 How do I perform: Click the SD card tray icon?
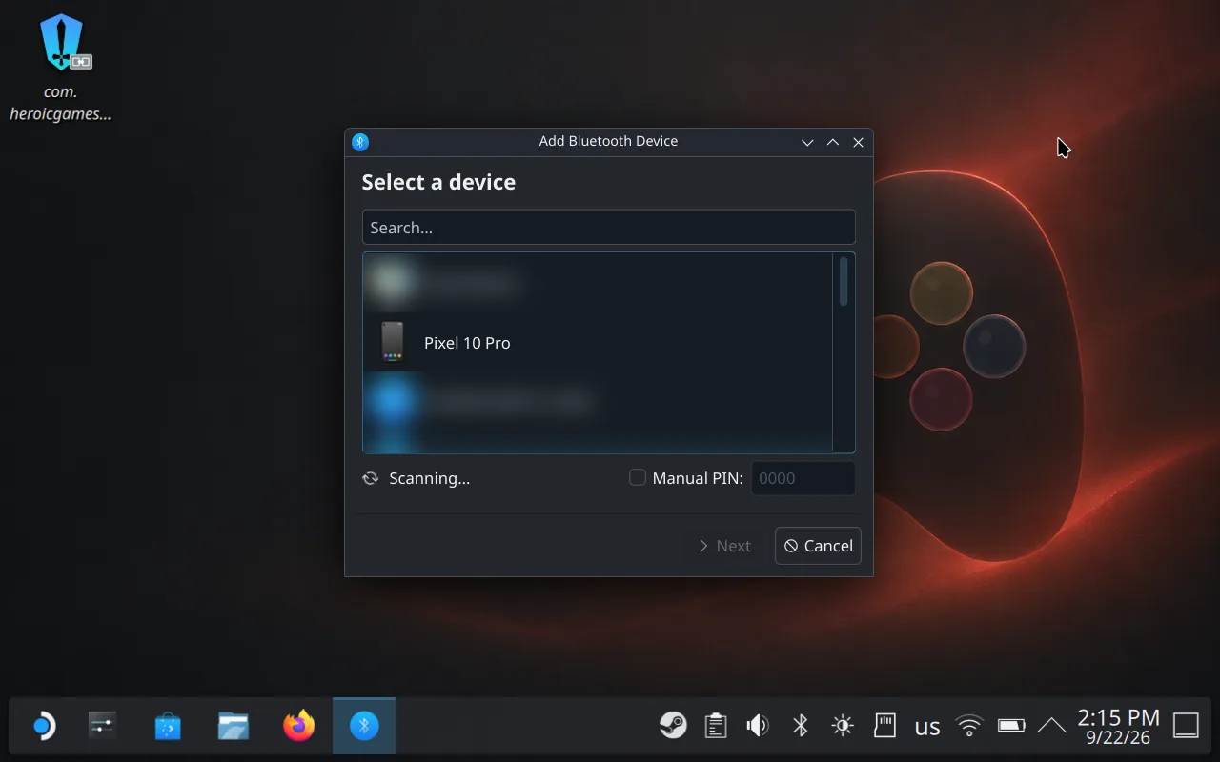pos(885,726)
